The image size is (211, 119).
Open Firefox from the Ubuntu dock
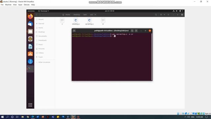(30, 16)
